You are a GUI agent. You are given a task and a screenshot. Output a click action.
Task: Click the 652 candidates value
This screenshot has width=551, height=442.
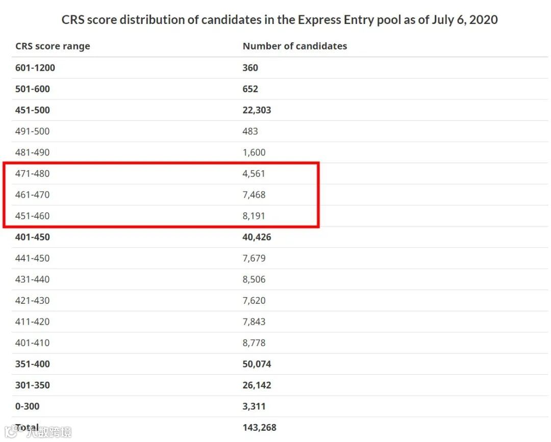pos(250,89)
